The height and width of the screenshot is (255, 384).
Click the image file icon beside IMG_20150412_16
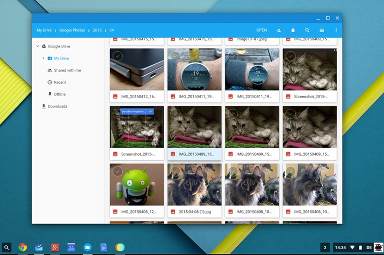pyautogui.click(x=115, y=96)
